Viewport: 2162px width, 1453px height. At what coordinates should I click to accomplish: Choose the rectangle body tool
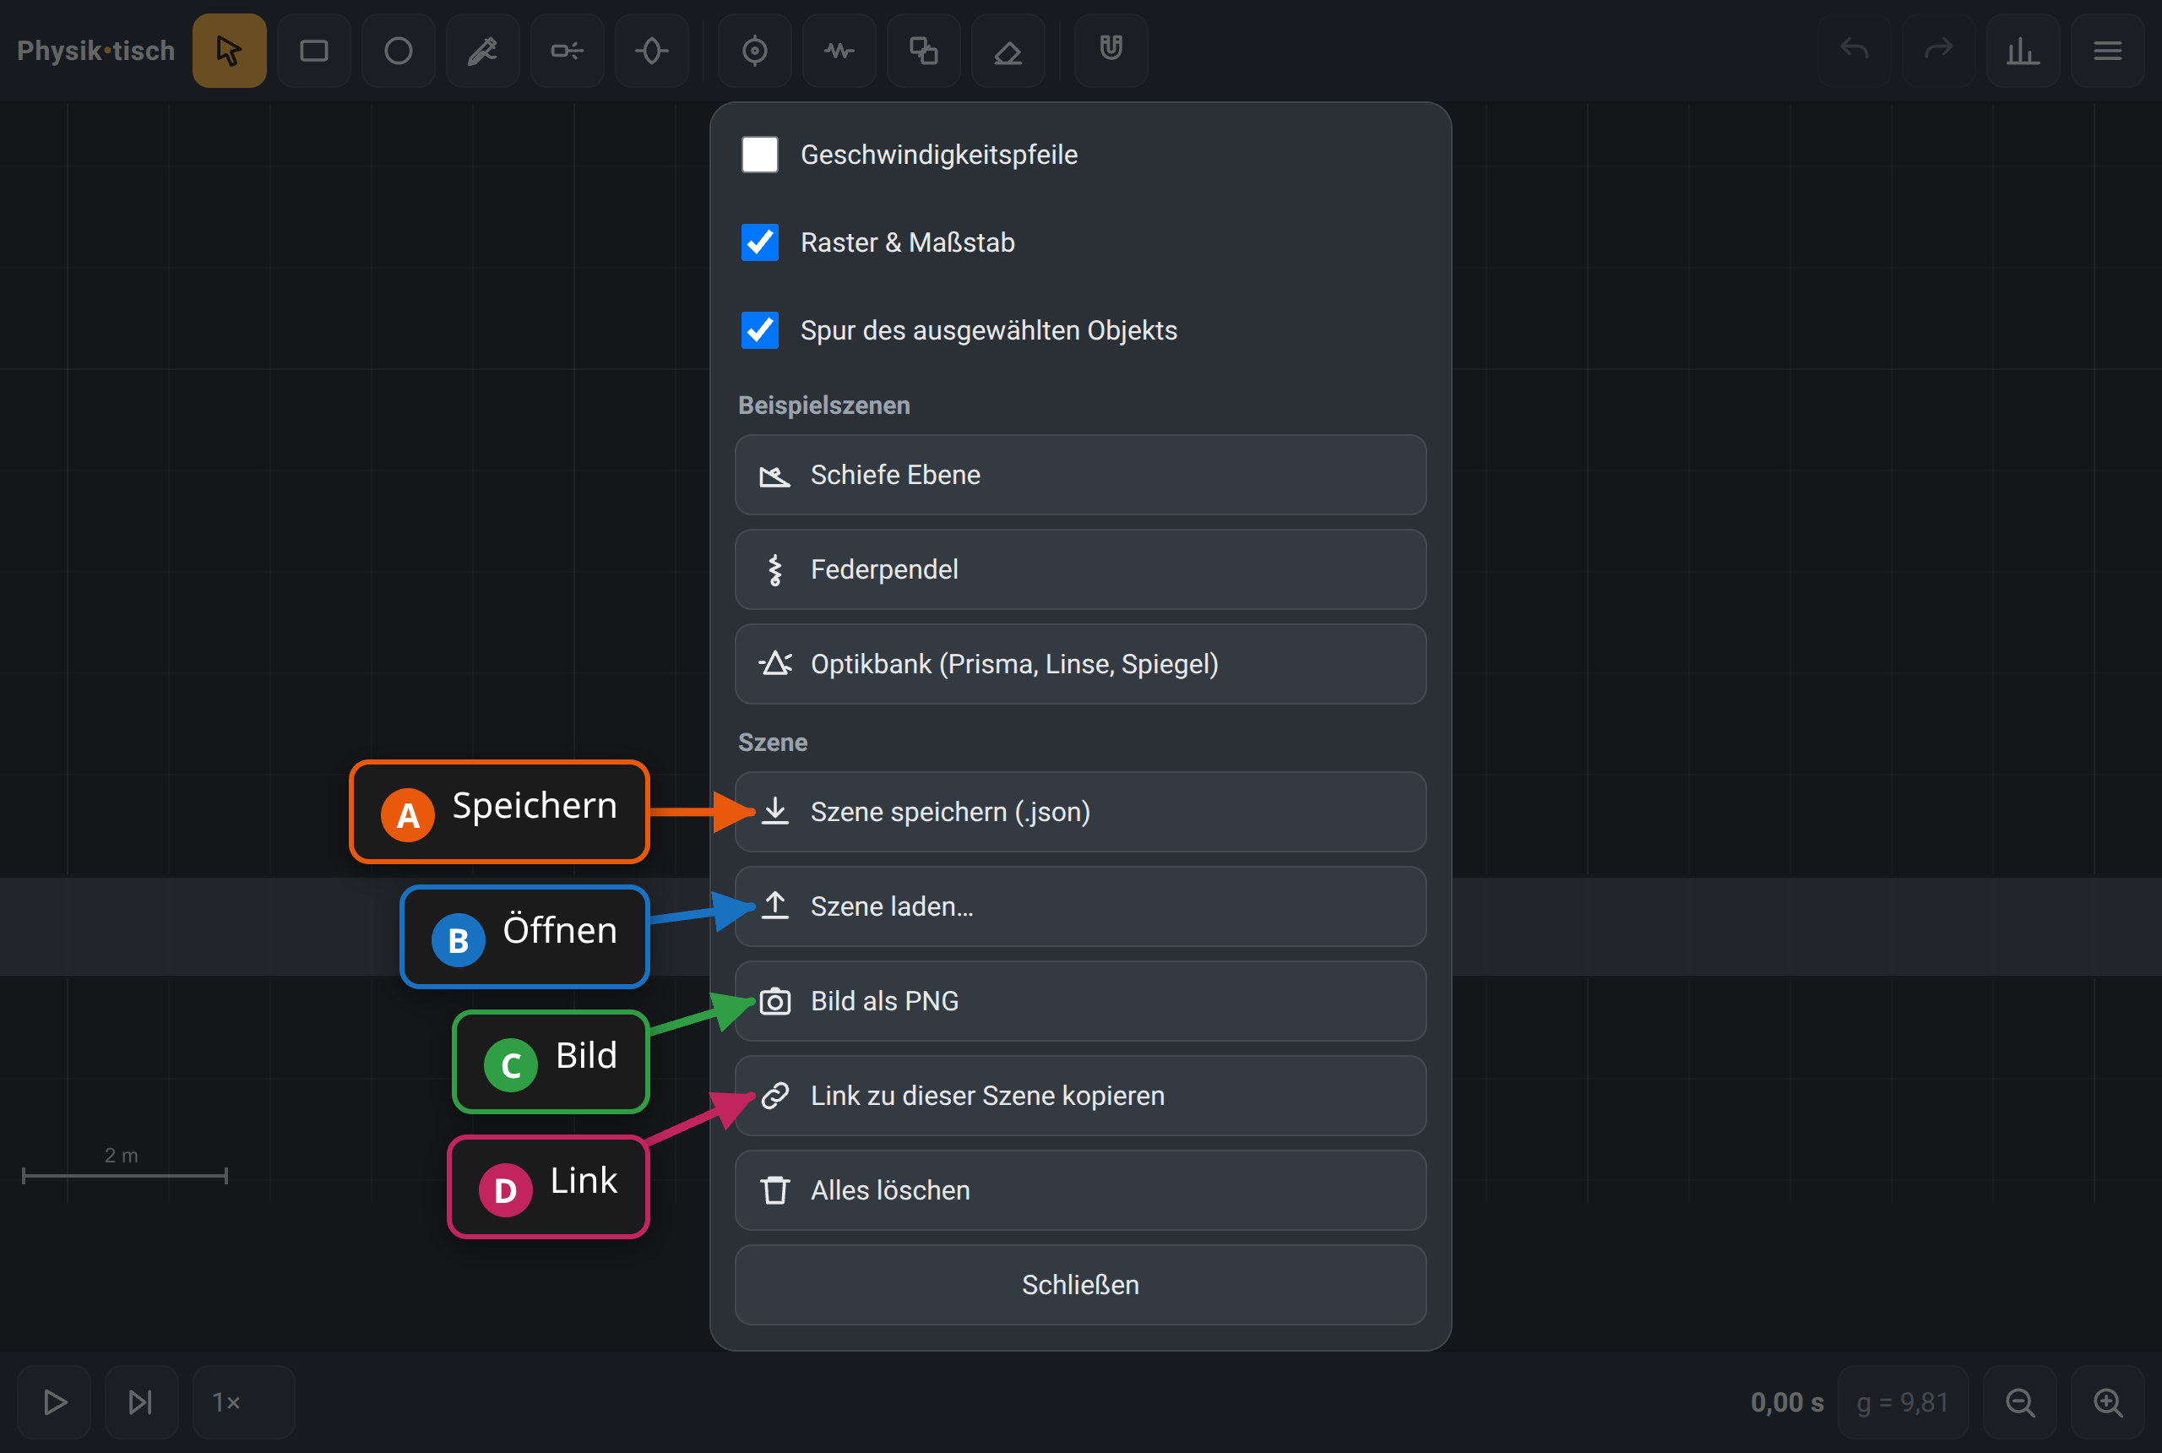point(314,51)
